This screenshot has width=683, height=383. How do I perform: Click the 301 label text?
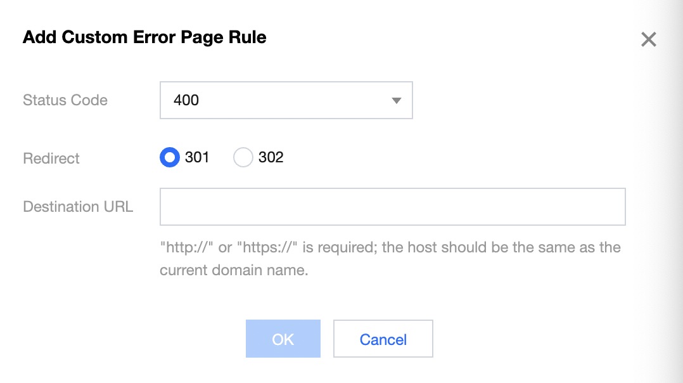(197, 157)
